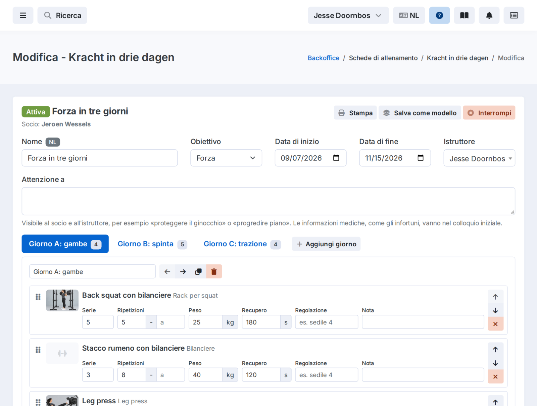Open calendar picker for Data di inizio

(x=336, y=158)
